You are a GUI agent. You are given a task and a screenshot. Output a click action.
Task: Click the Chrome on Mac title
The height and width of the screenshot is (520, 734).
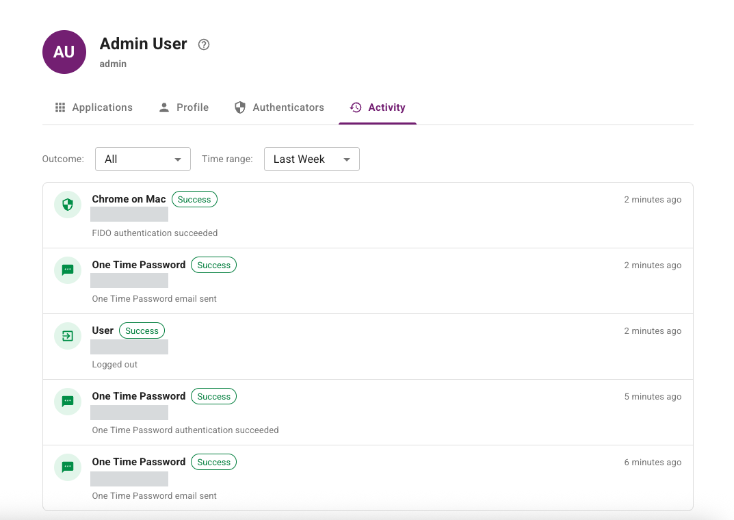(x=129, y=199)
